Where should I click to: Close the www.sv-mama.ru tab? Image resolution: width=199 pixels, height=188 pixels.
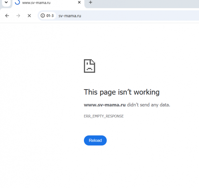[79, 3]
